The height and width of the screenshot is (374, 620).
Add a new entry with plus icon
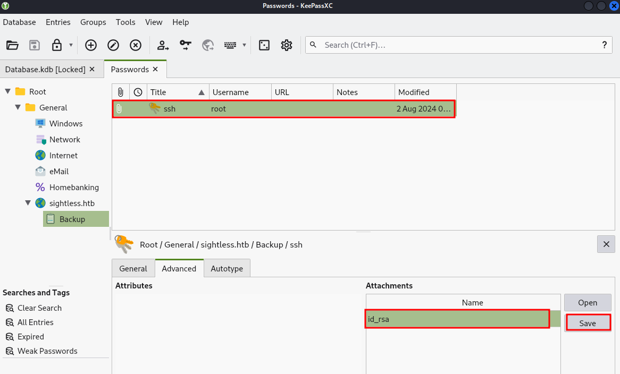click(x=91, y=45)
